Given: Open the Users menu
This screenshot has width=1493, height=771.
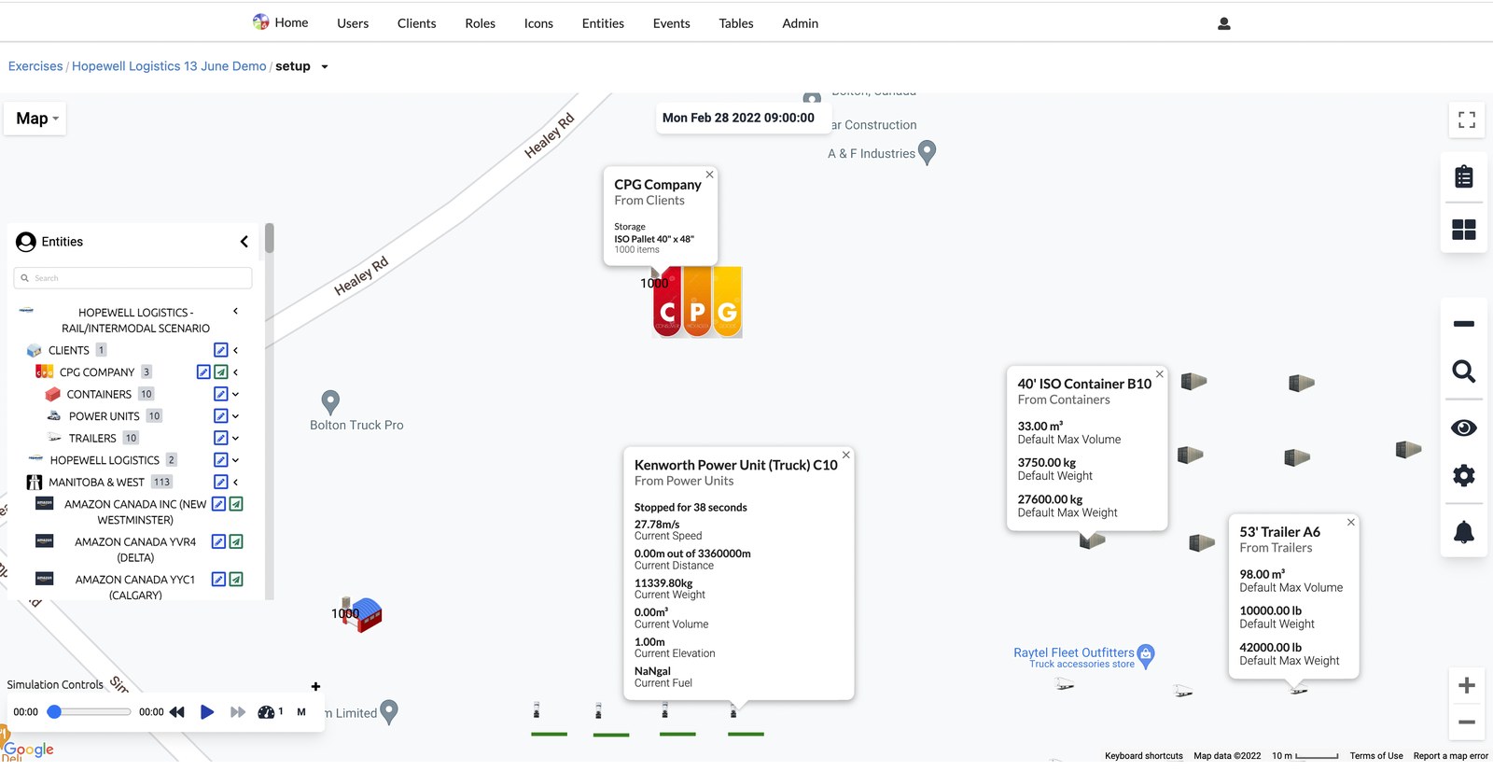Looking at the screenshot, I should coord(353,23).
